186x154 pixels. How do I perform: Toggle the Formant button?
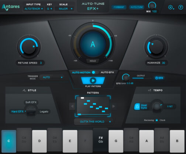coord(119,7)
